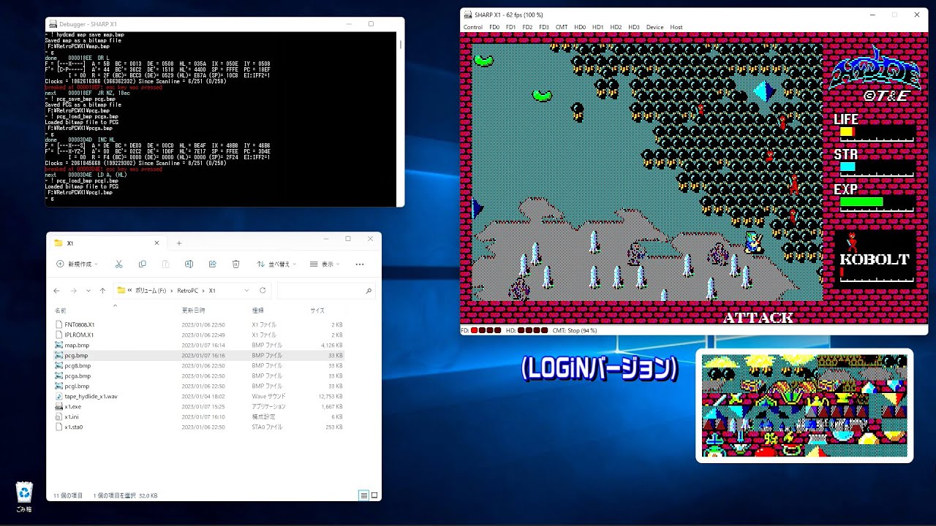Open the HD0 menu in SHARP X1

point(580,27)
